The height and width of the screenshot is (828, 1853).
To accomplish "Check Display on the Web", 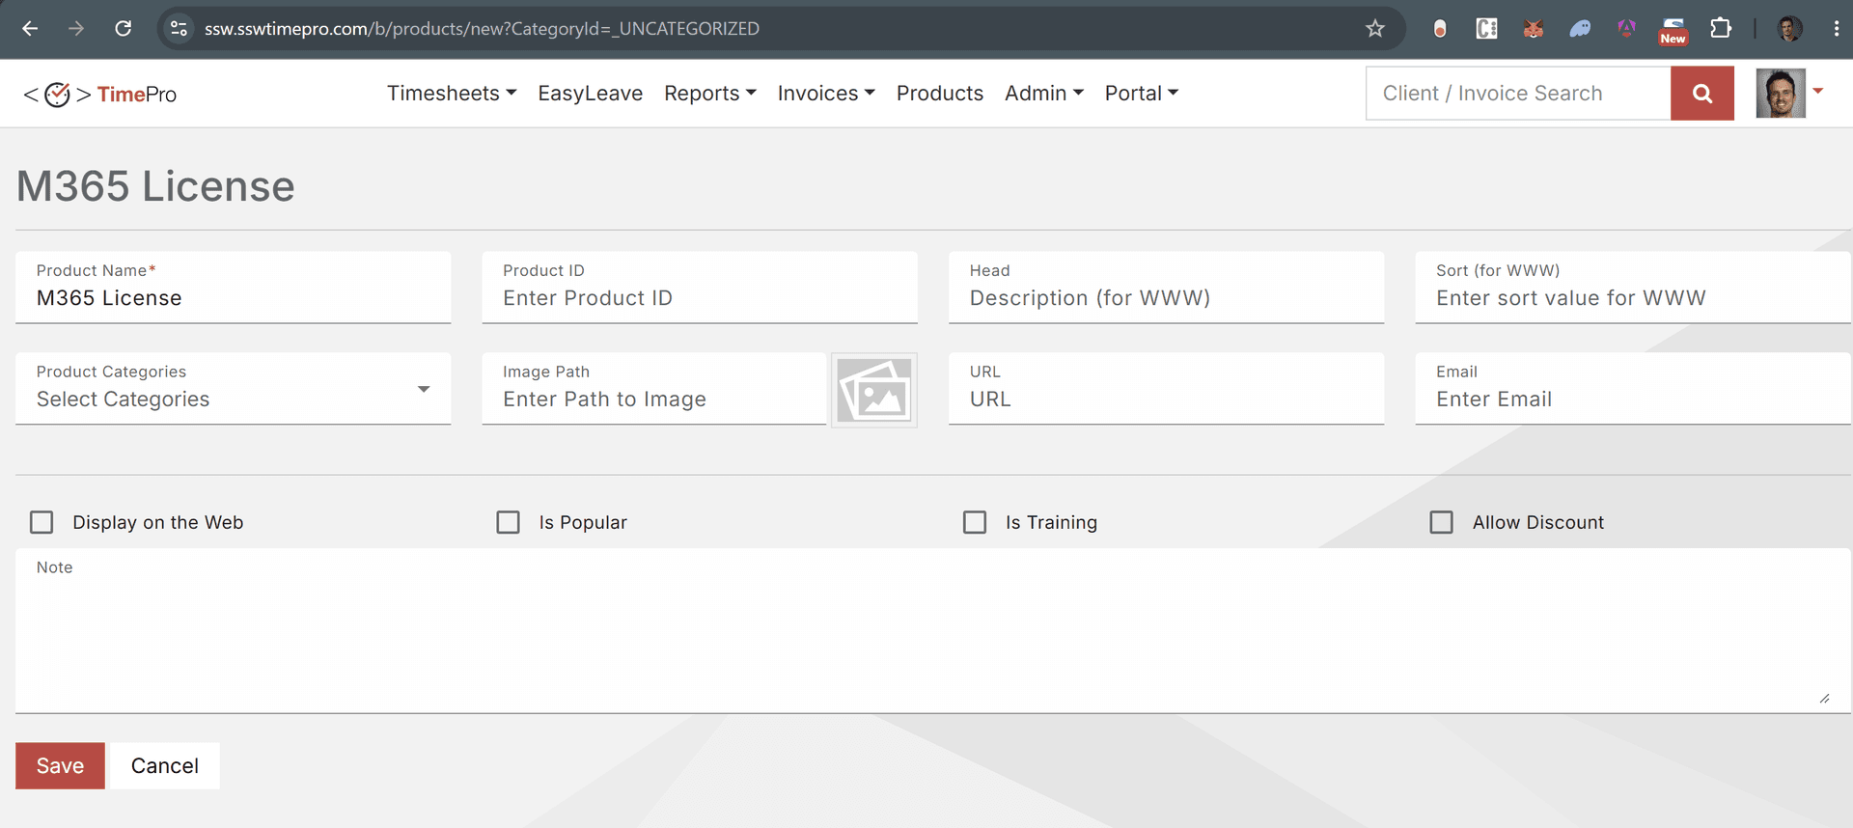I will [x=41, y=522].
